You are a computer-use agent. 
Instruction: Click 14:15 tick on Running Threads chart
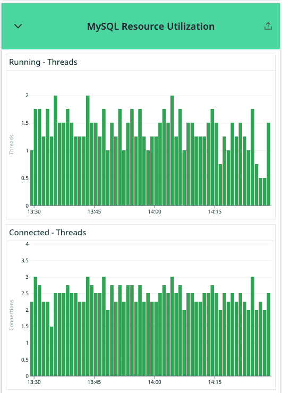[x=215, y=211]
